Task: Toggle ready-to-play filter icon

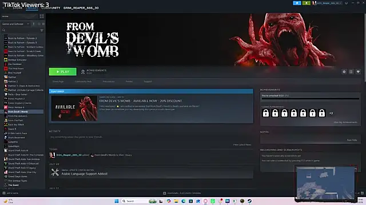Action: click(43, 24)
